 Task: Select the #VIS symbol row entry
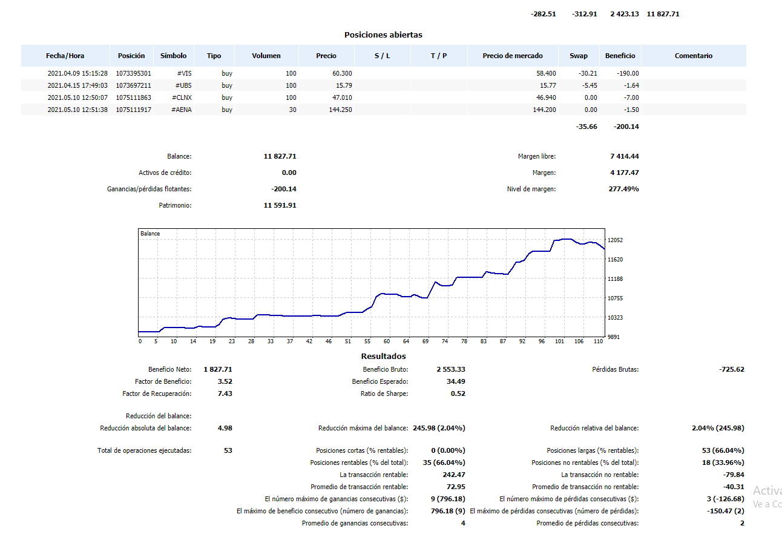pyautogui.click(x=183, y=73)
